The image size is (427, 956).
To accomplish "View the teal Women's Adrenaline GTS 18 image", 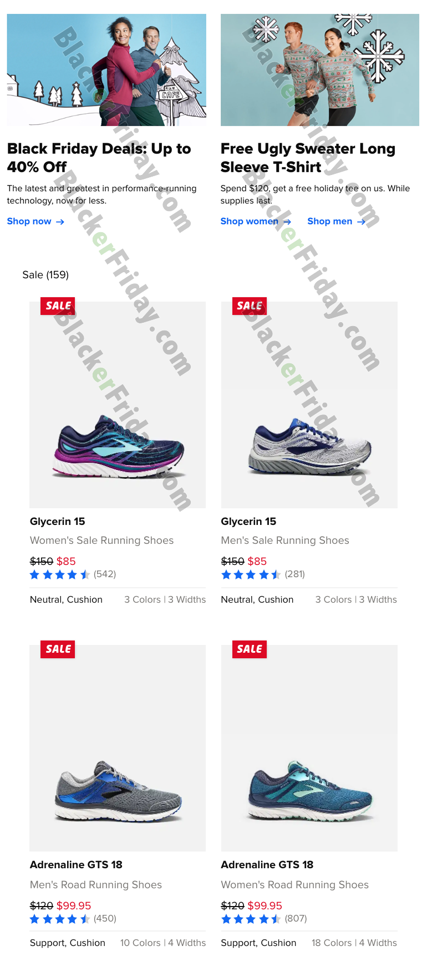I will [x=309, y=748].
